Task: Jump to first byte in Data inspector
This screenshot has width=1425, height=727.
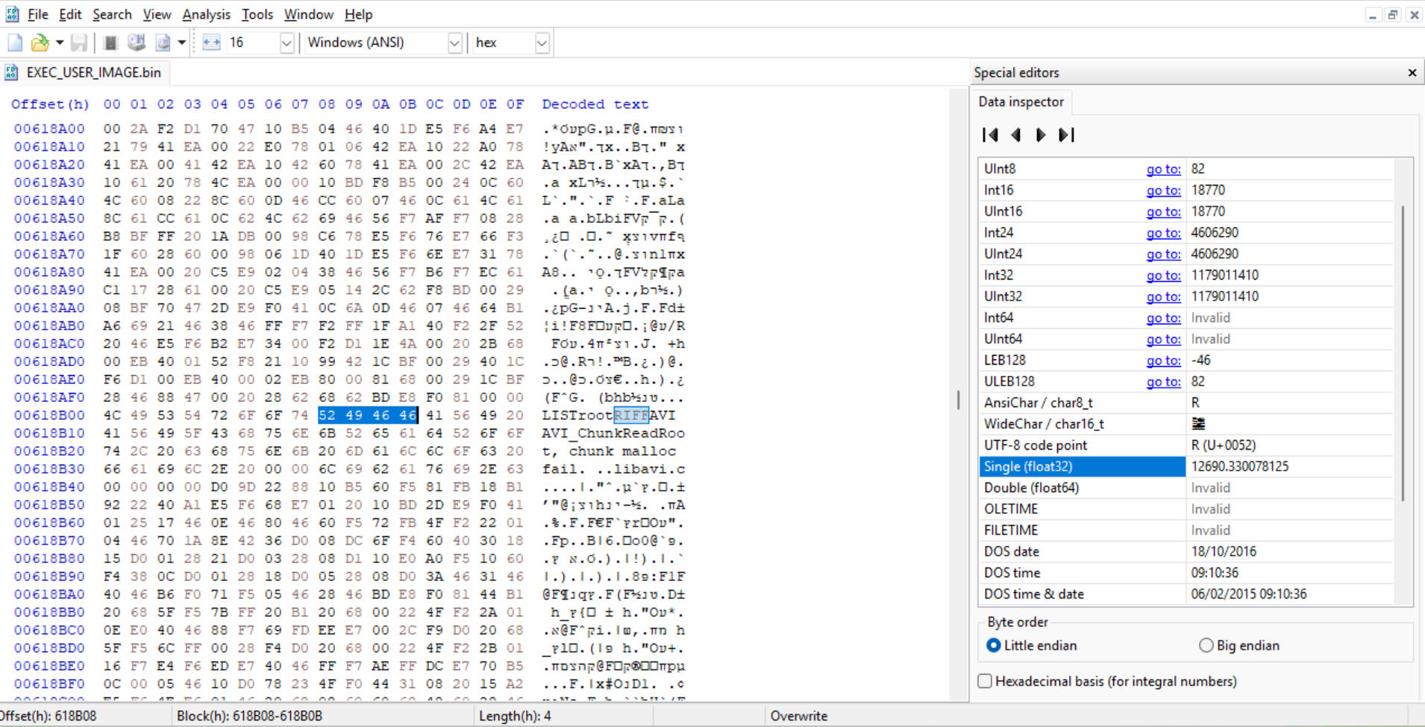Action: (990, 135)
